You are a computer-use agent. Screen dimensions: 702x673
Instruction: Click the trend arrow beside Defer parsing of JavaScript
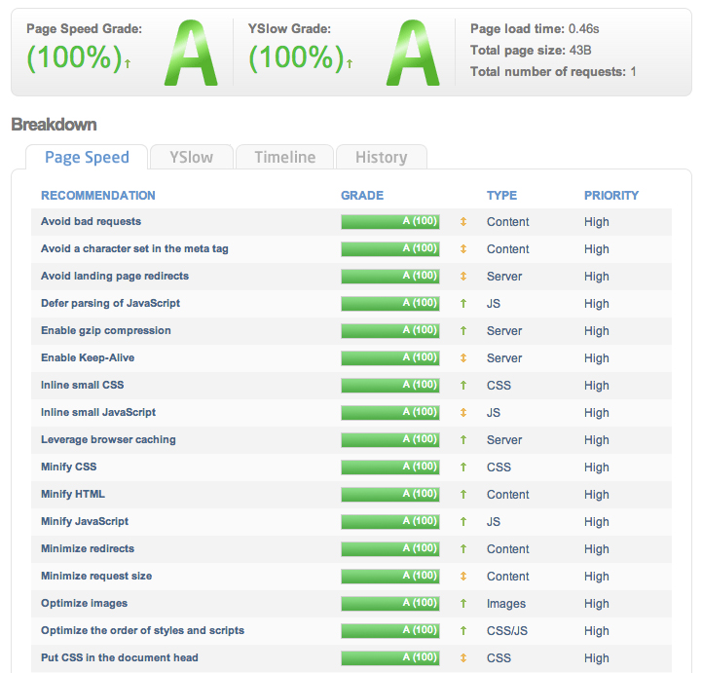(x=463, y=304)
